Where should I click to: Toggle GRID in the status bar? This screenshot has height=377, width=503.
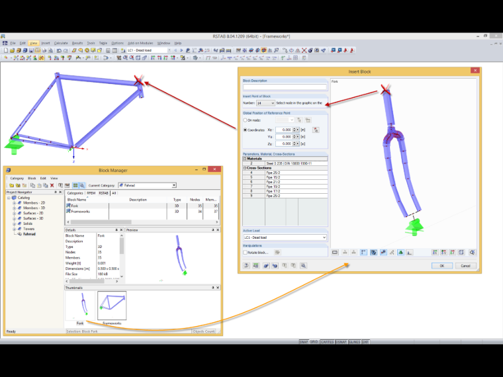tap(314, 342)
